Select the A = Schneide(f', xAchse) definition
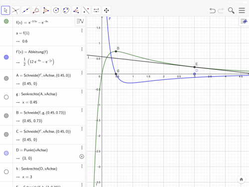Screen dimensions: 249x187 tap(43, 75)
